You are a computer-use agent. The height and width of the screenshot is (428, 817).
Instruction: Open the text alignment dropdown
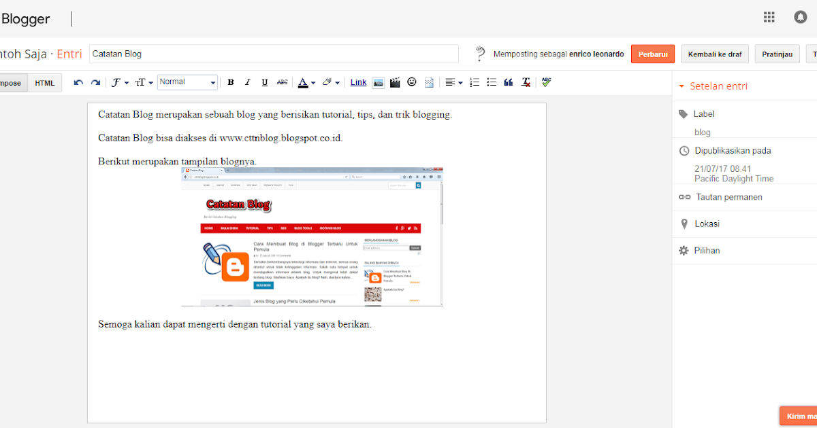[453, 82]
